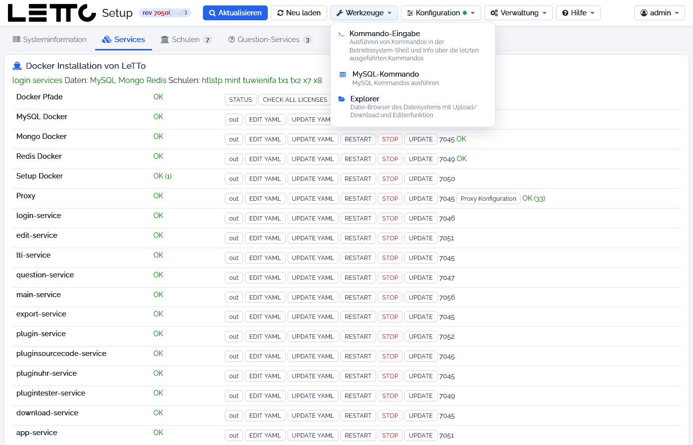The width and height of the screenshot is (693, 445).
Task: Stop the Mongo Docker service
Action: [x=390, y=139]
